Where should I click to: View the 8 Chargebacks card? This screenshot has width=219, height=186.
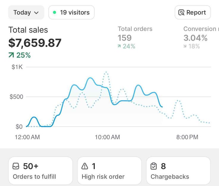(x=178, y=171)
